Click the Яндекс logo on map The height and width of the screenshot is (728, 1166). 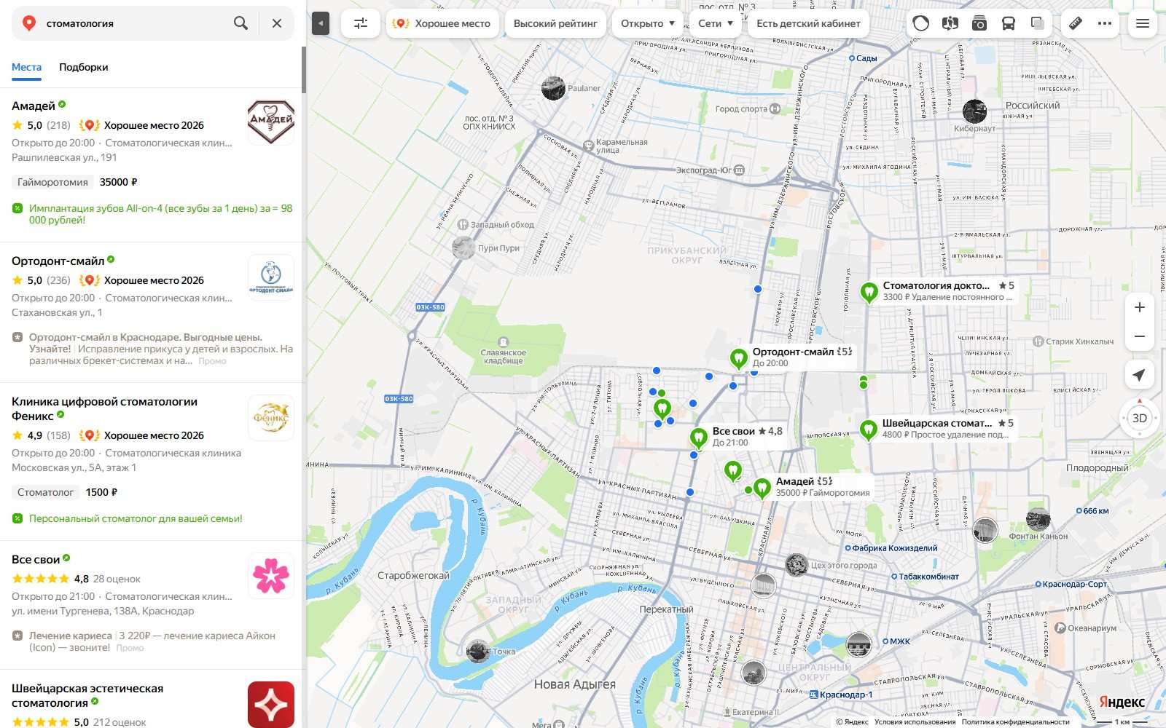1122,702
